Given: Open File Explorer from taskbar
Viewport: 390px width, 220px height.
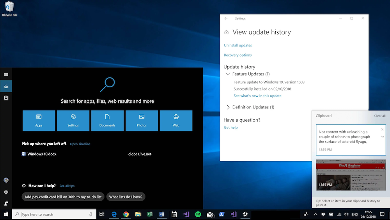Looking at the screenshot, I should [138, 214].
